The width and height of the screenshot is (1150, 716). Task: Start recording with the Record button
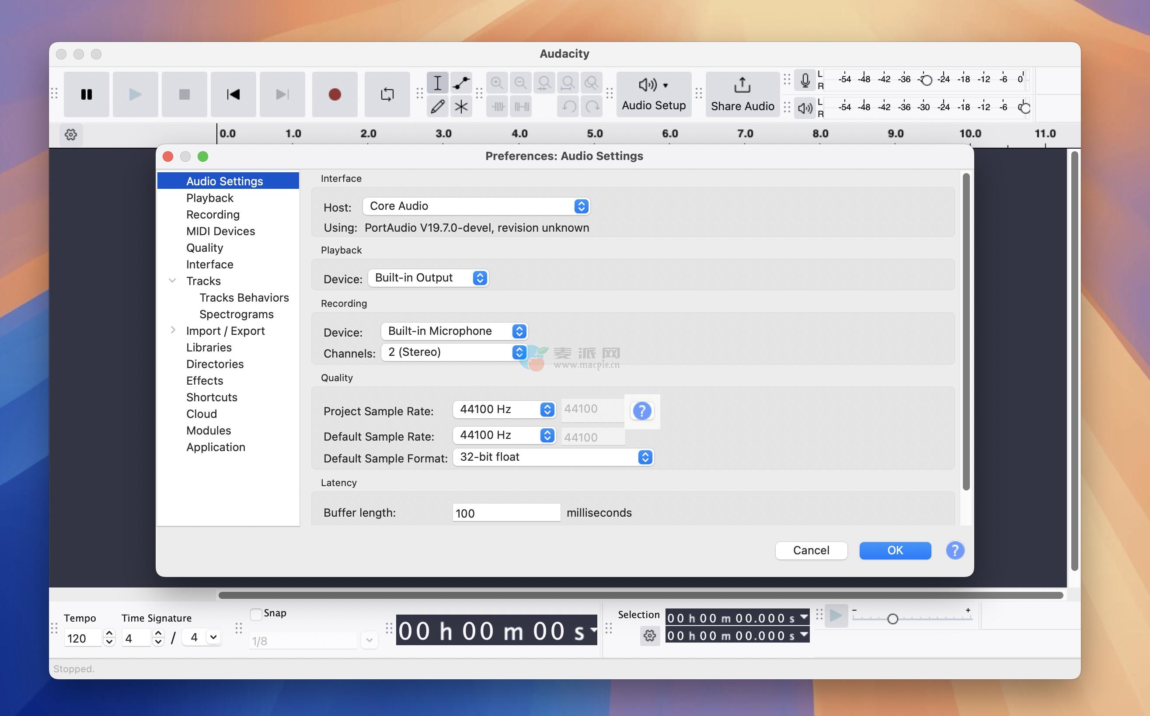point(335,94)
